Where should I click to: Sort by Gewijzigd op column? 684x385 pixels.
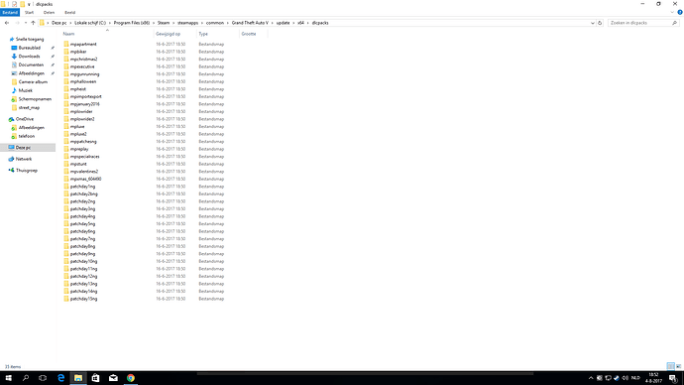pos(168,34)
